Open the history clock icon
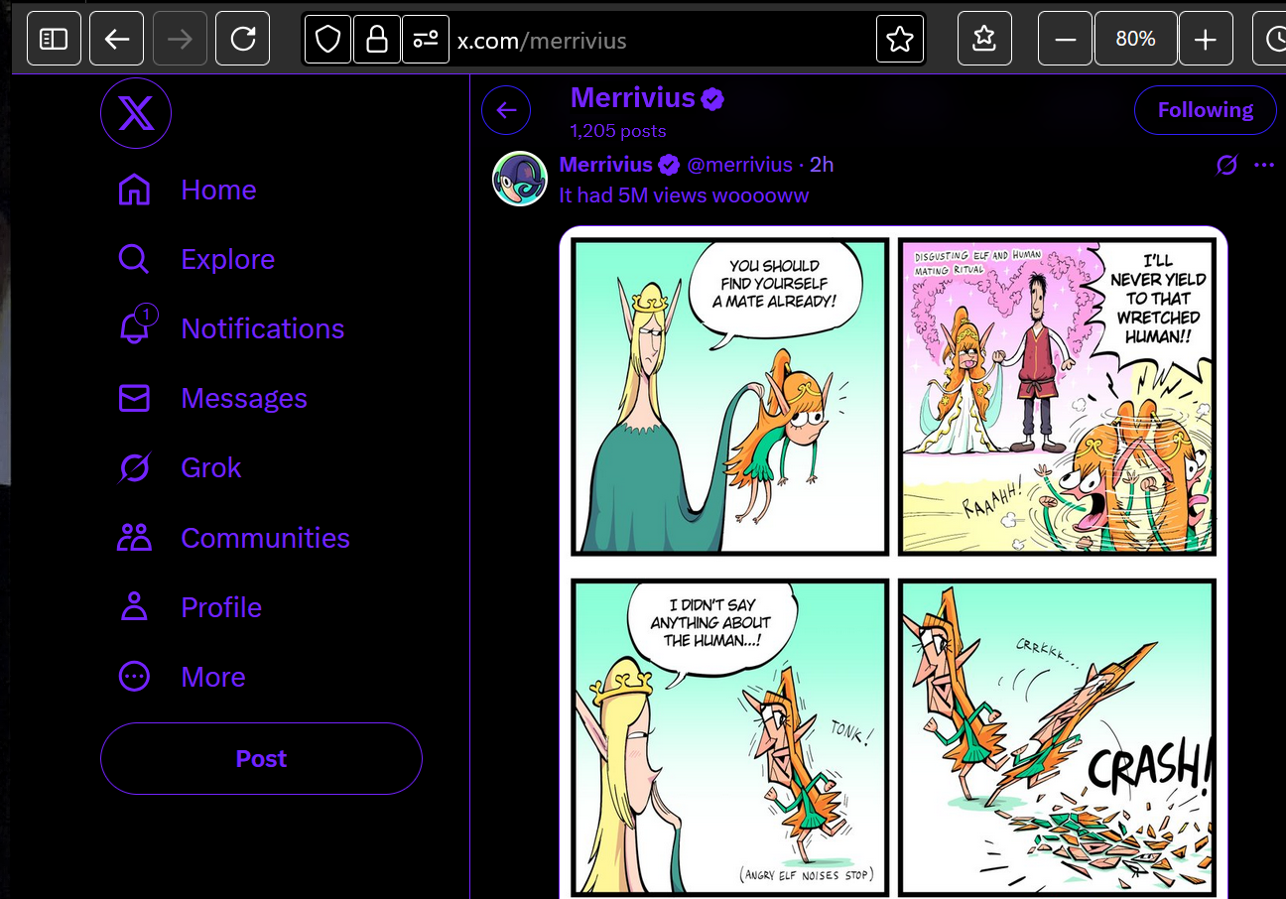The image size is (1286, 899). (1273, 39)
